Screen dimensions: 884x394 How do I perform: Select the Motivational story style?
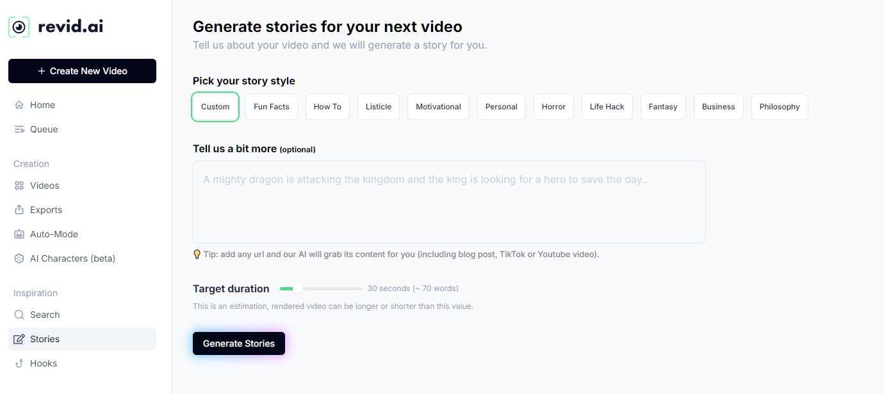coord(438,107)
